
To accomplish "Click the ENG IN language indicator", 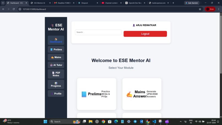I will point(191,122).
